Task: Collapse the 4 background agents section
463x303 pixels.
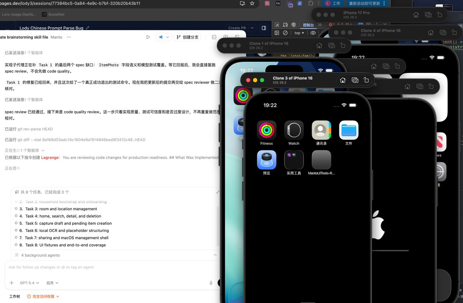Action: pyautogui.click(x=215, y=255)
